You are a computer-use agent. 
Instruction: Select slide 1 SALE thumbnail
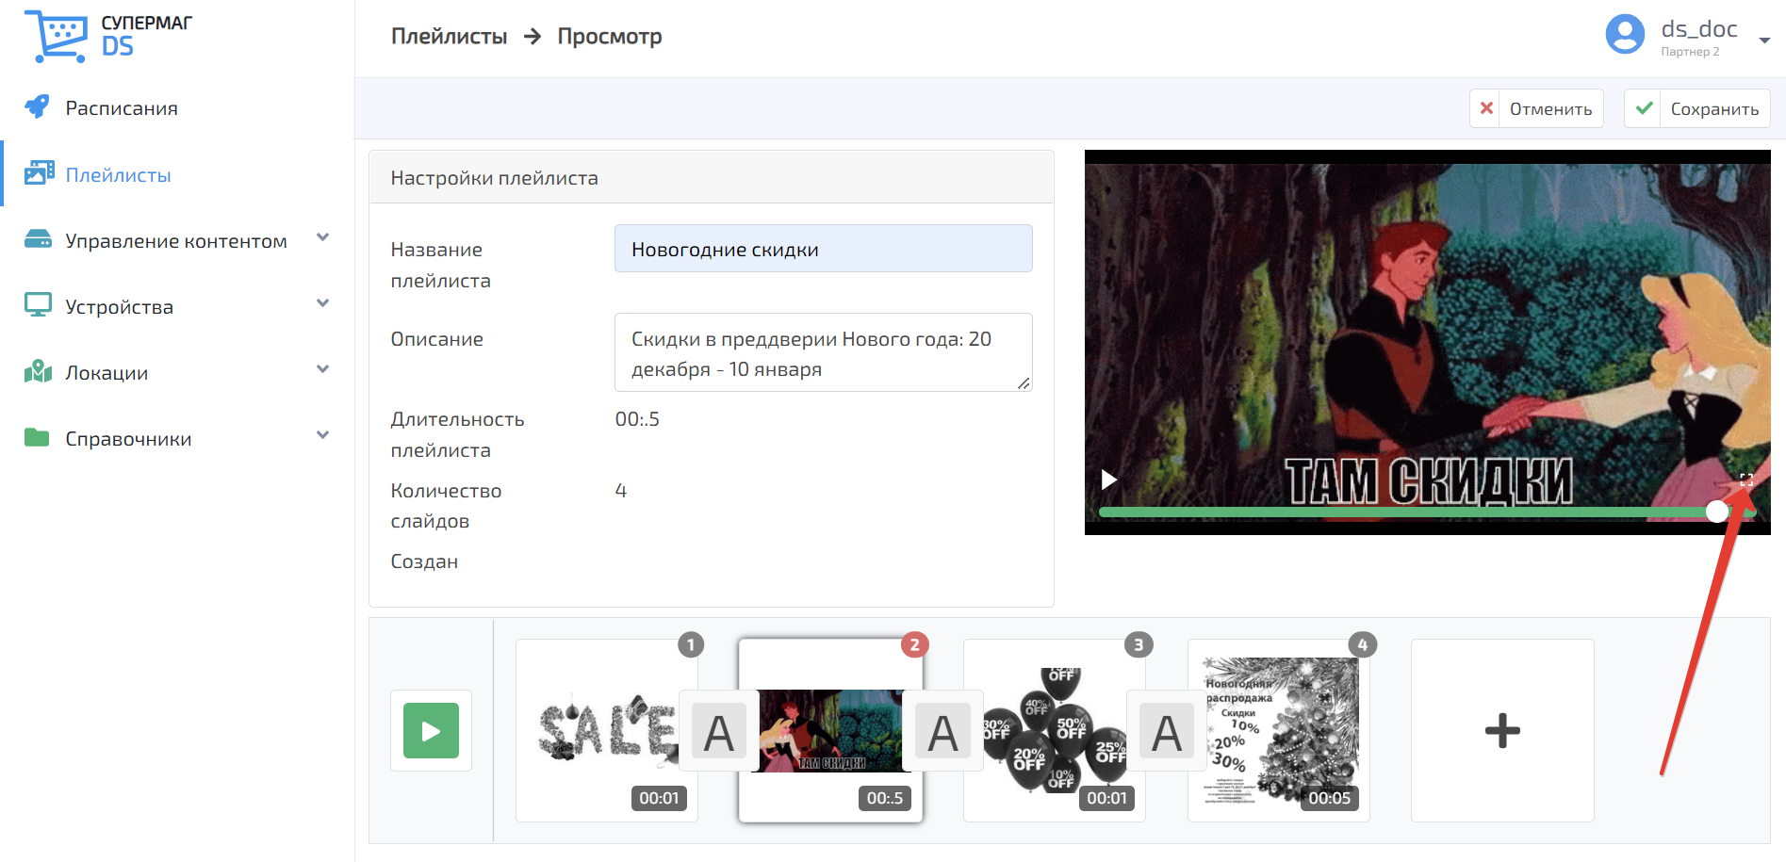click(607, 730)
